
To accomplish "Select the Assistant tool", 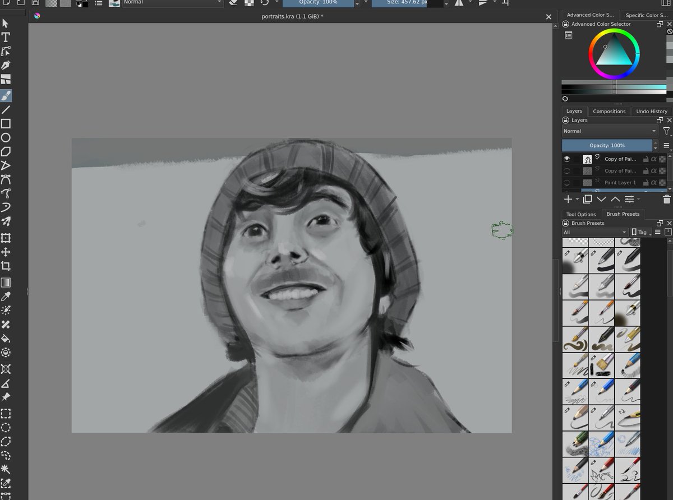I will coord(6,369).
